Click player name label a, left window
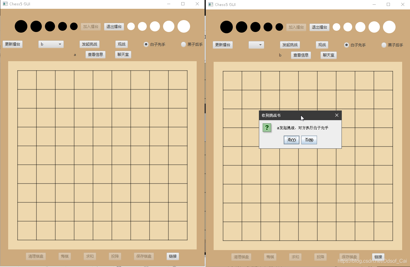This screenshot has width=410, height=267. tap(75, 55)
